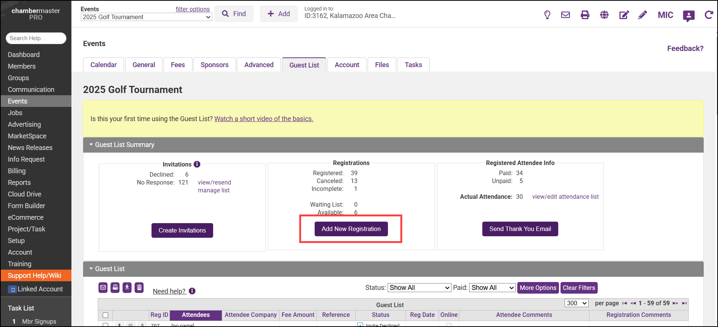718x327 pixels.
Task: Click the lightbulb ideas icon
Action: (547, 15)
